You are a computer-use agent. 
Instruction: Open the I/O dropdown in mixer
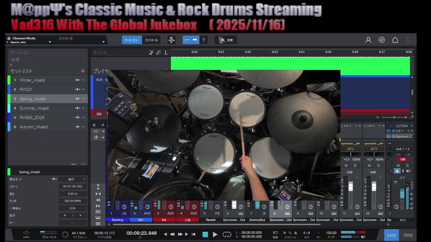(x=104, y=131)
